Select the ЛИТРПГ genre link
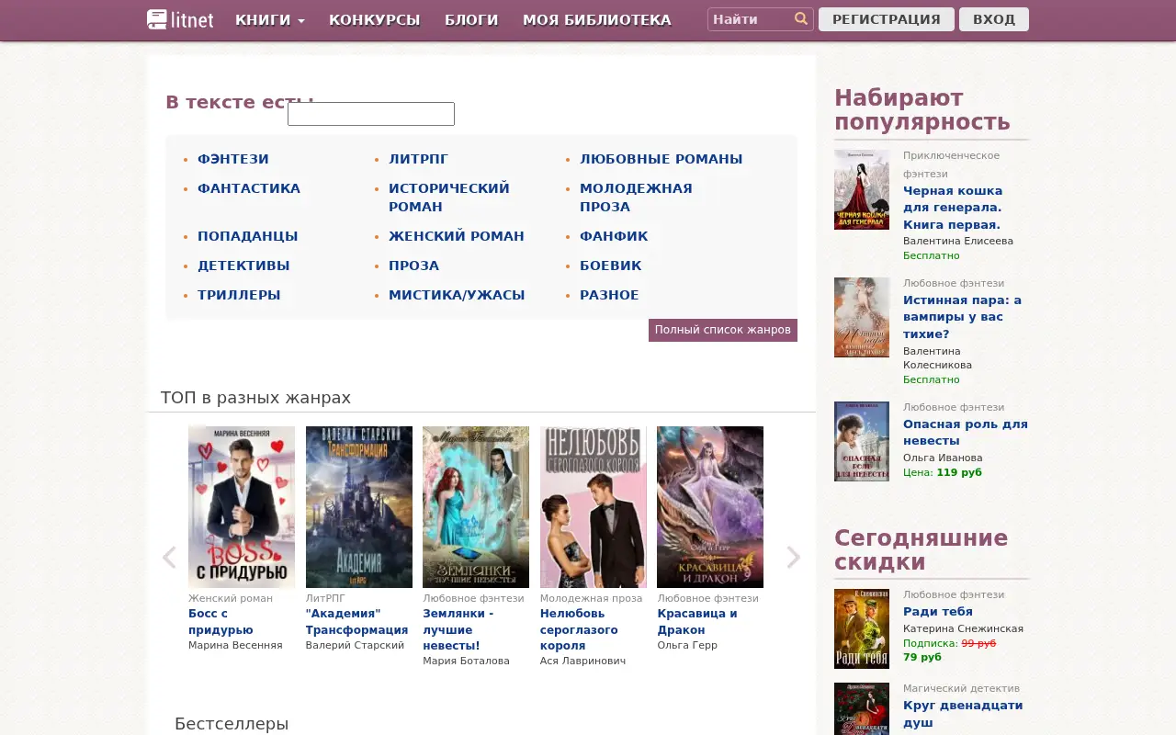 click(419, 159)
